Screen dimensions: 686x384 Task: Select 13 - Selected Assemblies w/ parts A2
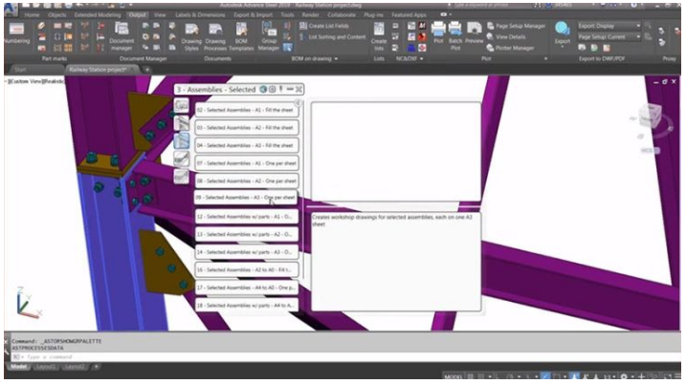coord(246,235)
